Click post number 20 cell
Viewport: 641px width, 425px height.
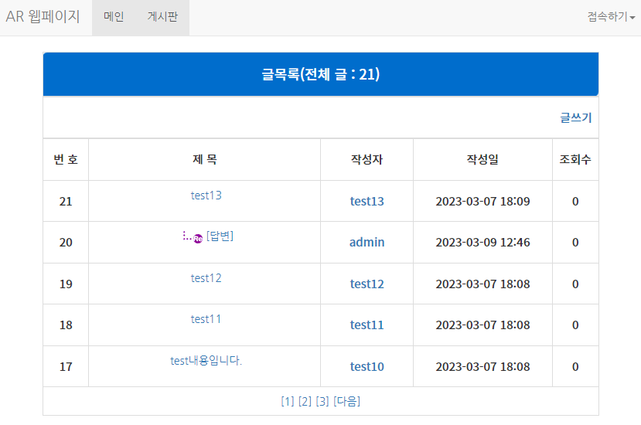(66, 243)
